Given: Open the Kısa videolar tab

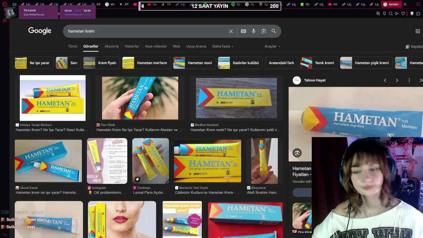Looking at the screenshot, I should pyautogui.click(x=156, y=46).
